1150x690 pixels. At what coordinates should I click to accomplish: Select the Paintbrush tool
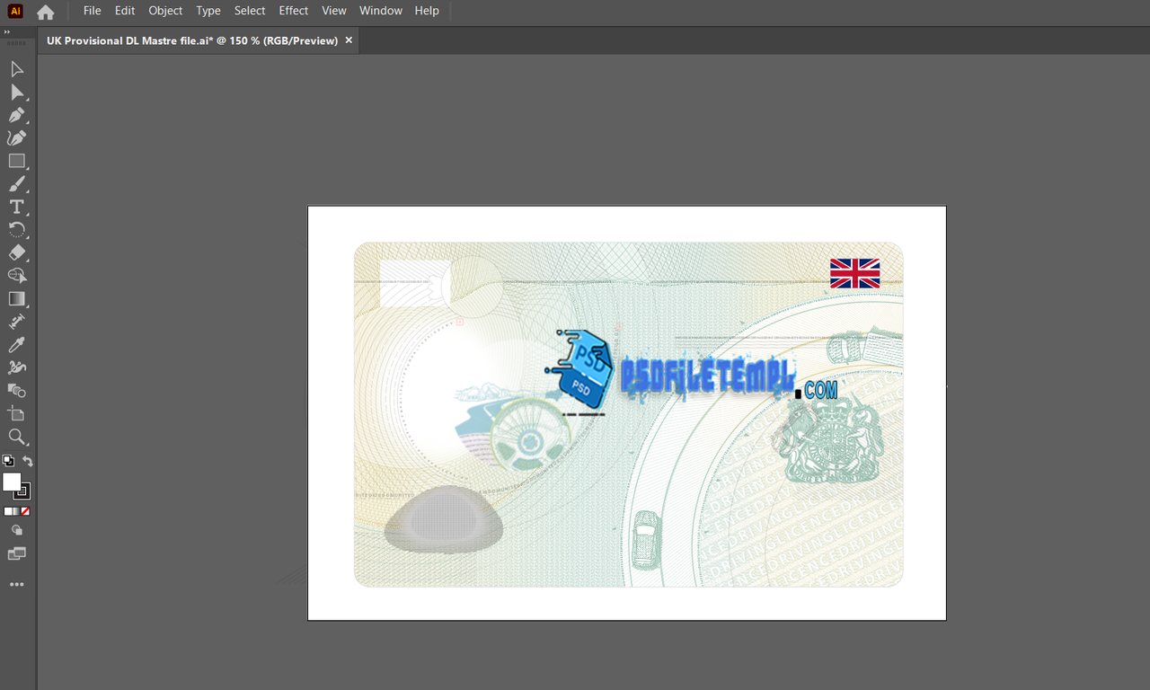[x=16, y=184]
